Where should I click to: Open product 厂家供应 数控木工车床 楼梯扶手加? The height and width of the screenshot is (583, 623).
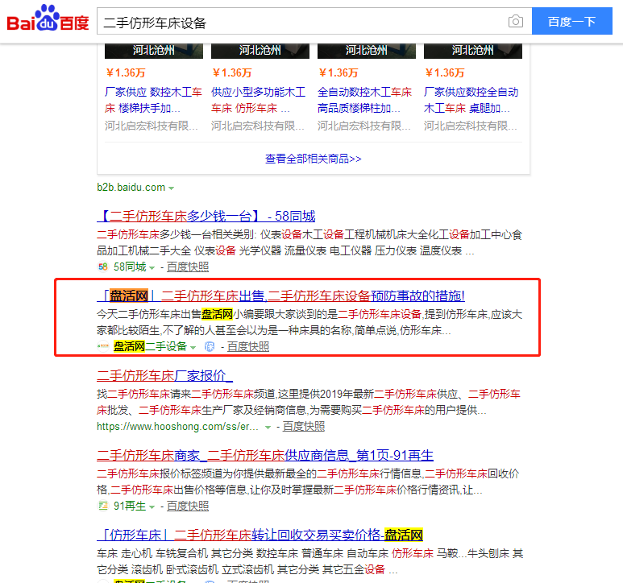[x=153, y=100]
